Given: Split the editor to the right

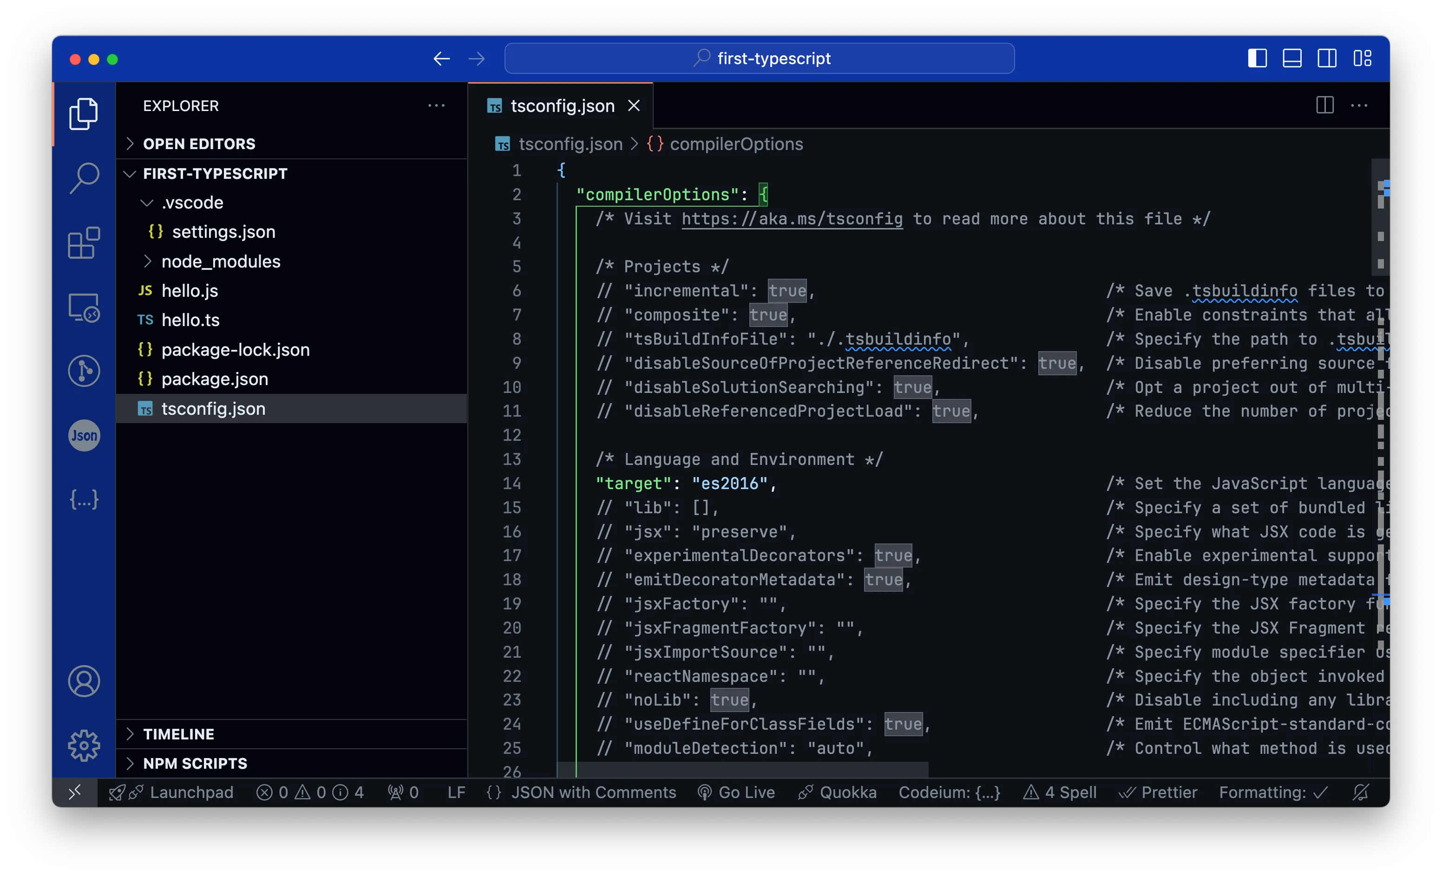Looking at the screenshot, I should 1325,105.
